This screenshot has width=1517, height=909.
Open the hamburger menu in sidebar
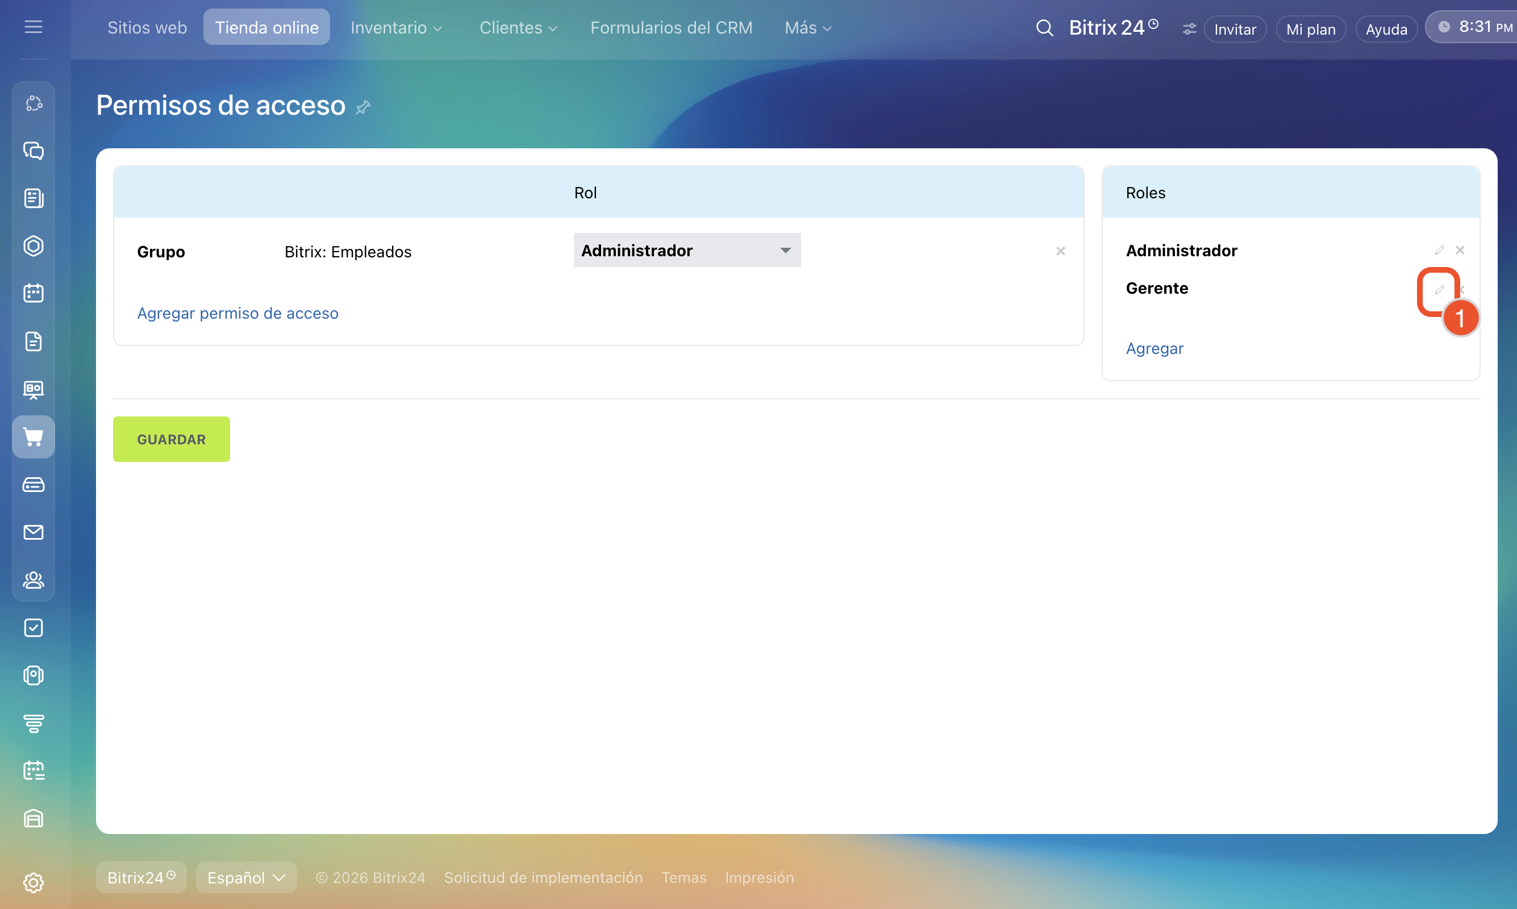[33, 27]
